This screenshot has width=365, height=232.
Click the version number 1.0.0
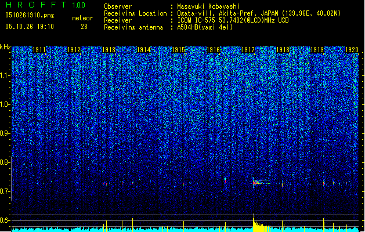(78, 5)
